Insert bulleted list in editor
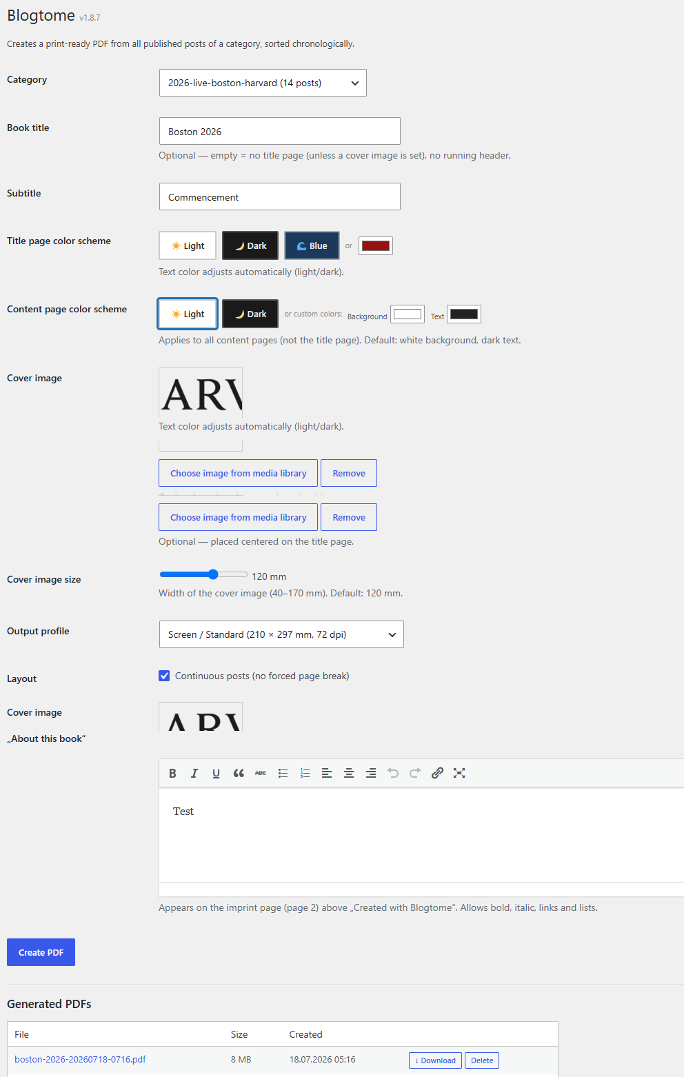Viewport: 684px width, 1077px height. [283, 773]
